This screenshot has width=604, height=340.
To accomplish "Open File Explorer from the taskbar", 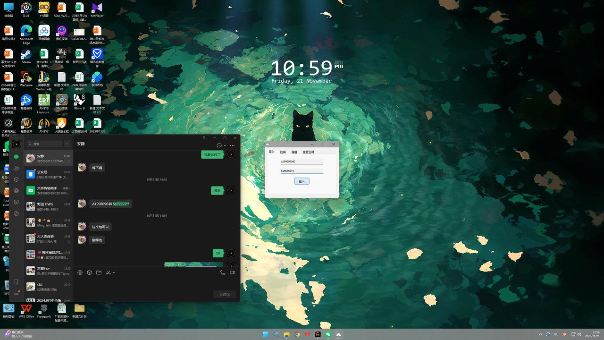I will click(286, 334).
